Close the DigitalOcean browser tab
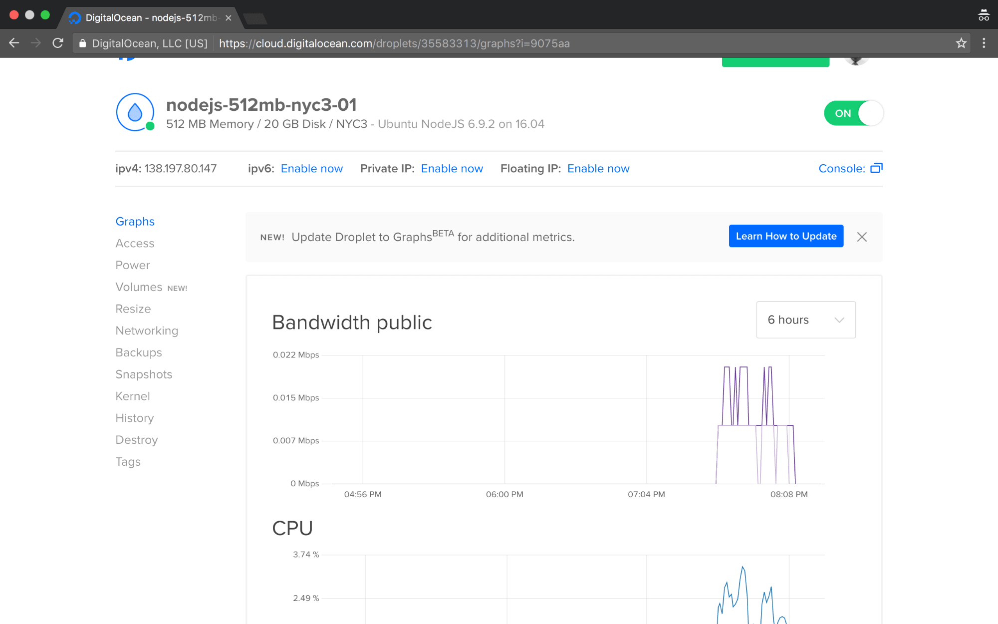 (229, 18)
